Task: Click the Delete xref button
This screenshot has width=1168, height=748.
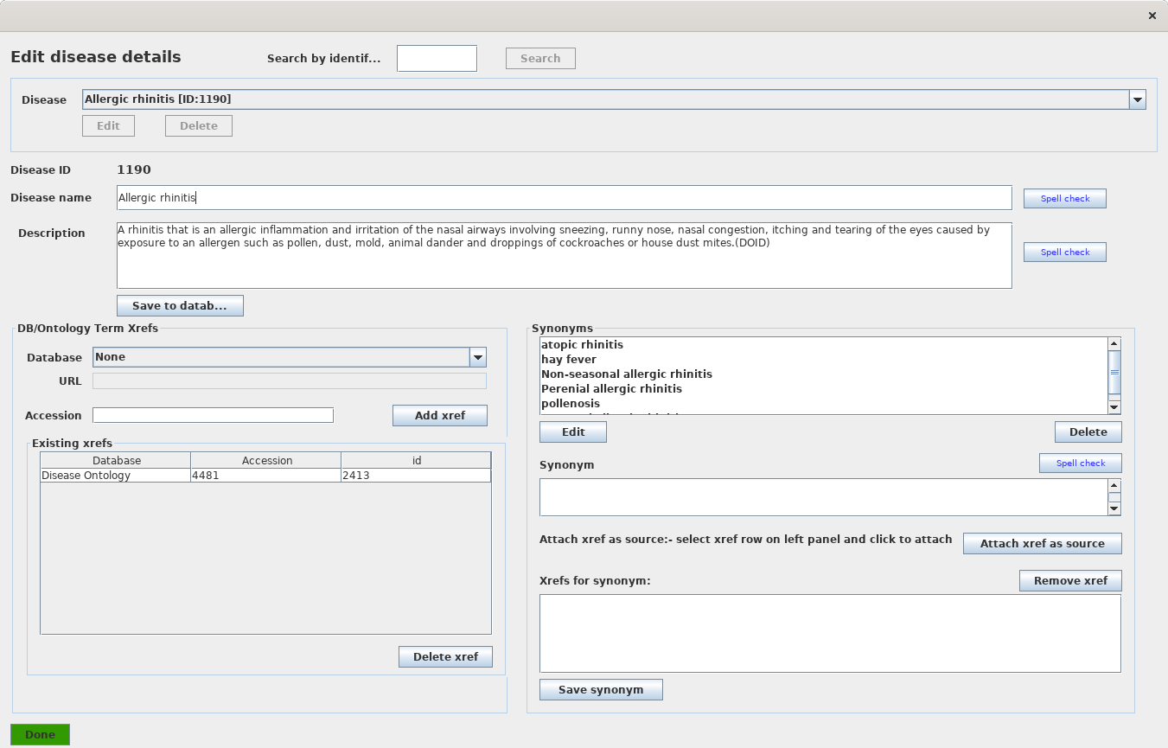Action: [x=445, y=657]
